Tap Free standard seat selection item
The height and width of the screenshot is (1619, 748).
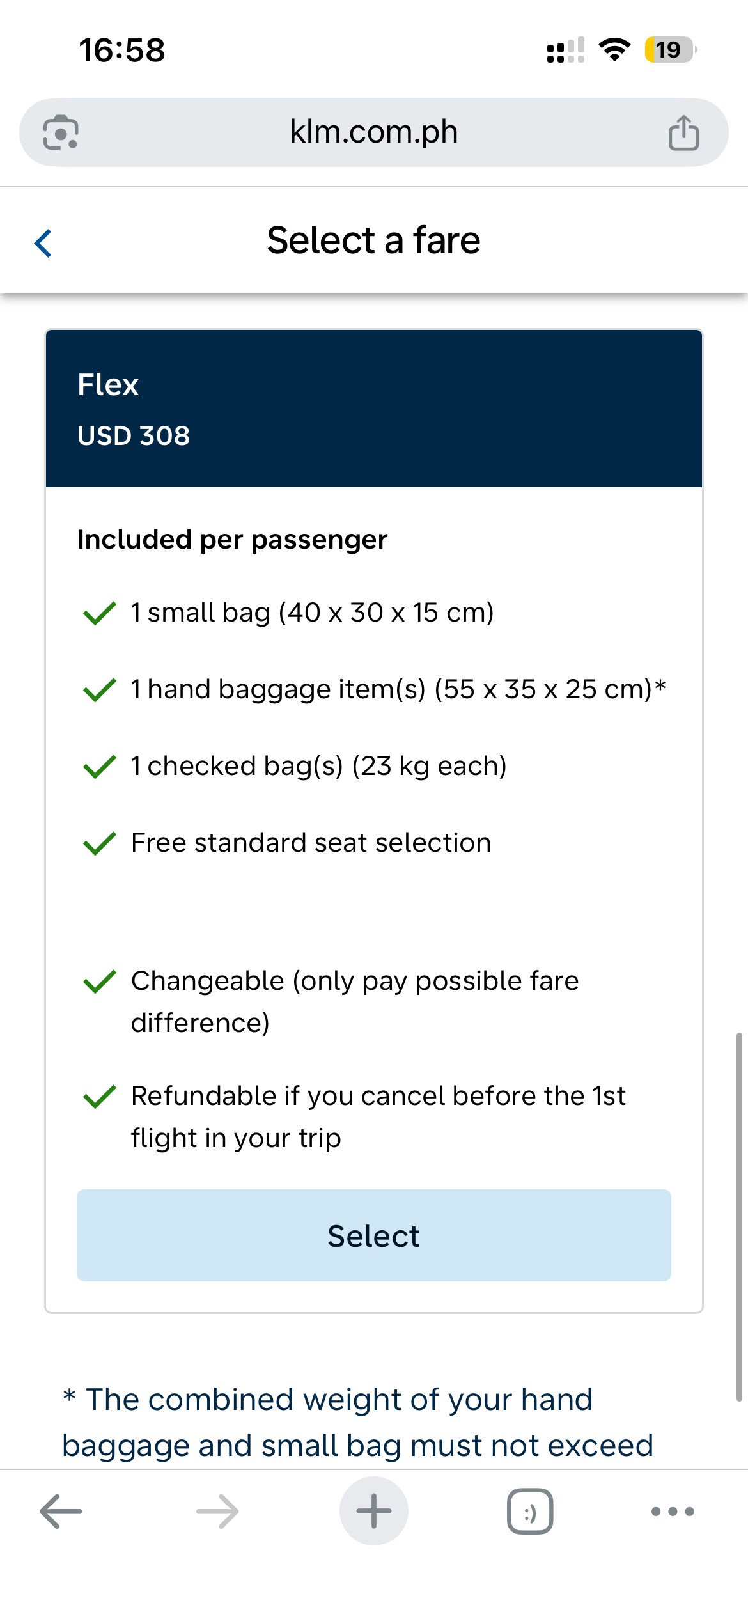click(x=311, y=843)
